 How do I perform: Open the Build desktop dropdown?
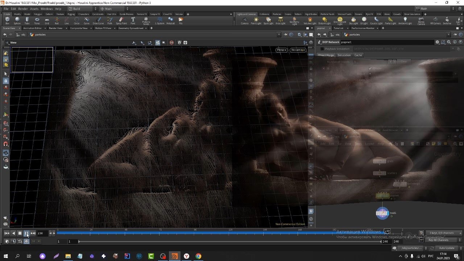click(x=83, y=9)
